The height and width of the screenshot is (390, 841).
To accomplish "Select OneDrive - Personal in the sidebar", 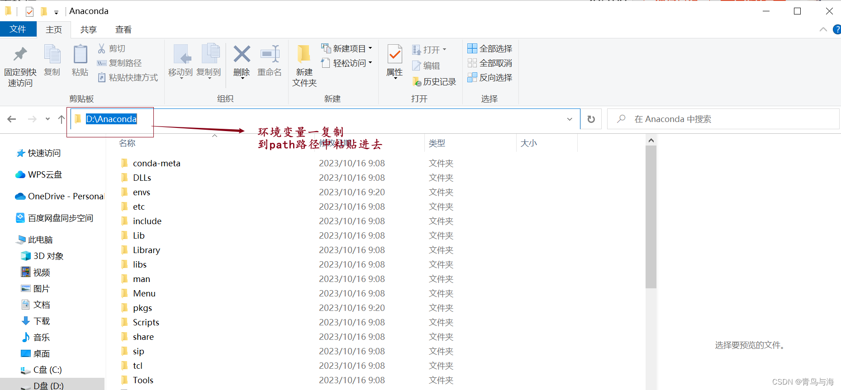I will pos(60,196).
